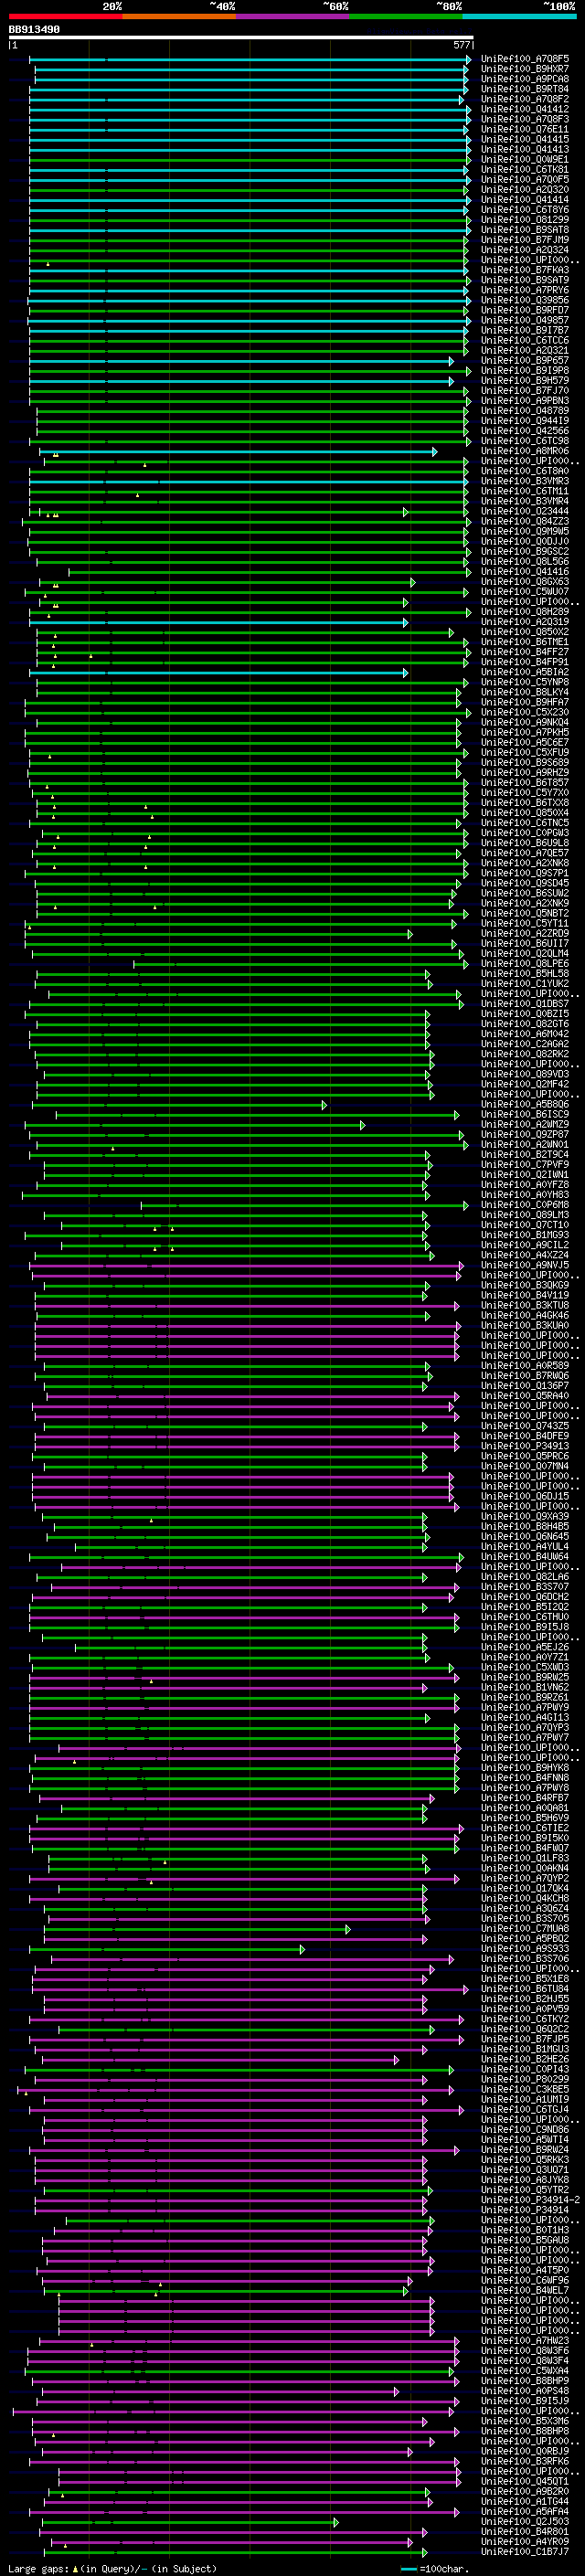Select the UniRef100_A7PKH5 entry
Viewport: 585px width, 2576px height.
coord(525,732)
